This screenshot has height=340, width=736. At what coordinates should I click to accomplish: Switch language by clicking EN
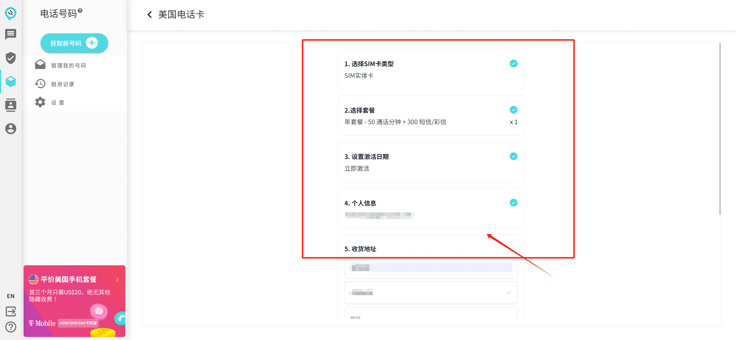[11, 295]
